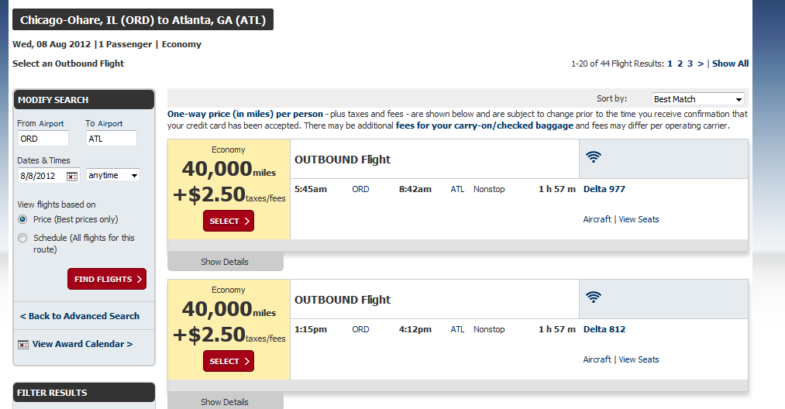Open the anytime departure time dropdown

click(113, 175)
